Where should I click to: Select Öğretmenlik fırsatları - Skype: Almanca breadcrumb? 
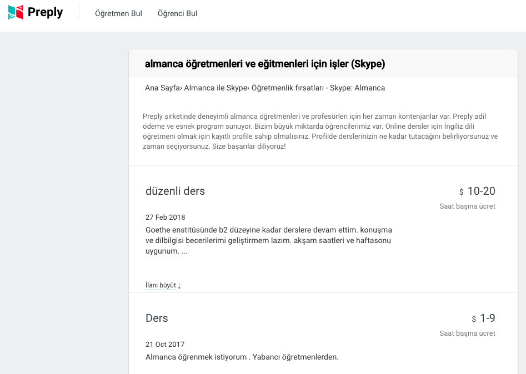click(318, 88)
